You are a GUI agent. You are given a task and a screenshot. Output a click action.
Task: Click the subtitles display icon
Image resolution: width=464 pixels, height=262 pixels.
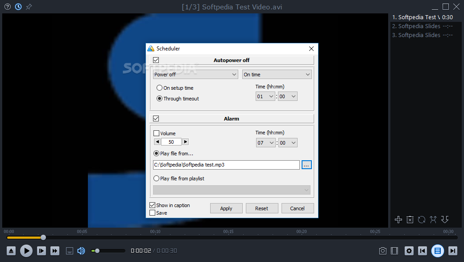[x=70, y=251]
